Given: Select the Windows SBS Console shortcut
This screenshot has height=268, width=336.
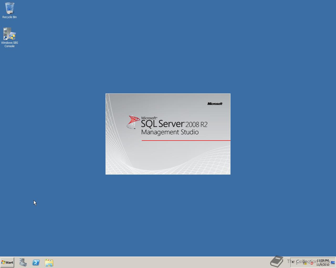Looking at the screenshot, I should point(9,38).
